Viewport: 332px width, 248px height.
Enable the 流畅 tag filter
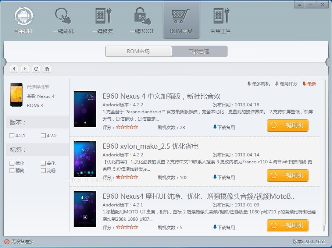pyautogui.click(x=43, y=170)
